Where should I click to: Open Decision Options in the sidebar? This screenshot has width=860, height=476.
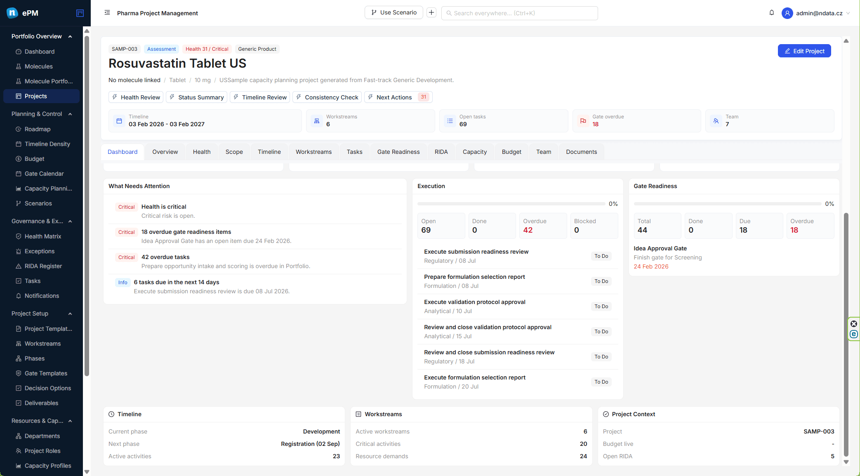(41, 388)
